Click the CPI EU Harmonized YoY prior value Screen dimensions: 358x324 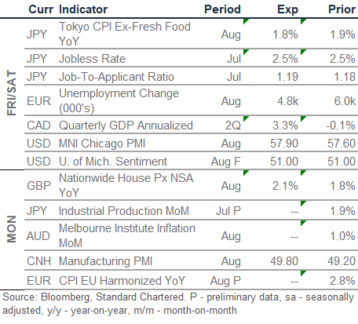tap(342, 281)
